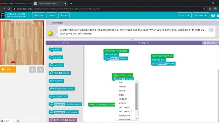The width and height of the screenshot is (219, 123).
Task: Open a new browser tab
Action: click(x=71, y=3)
